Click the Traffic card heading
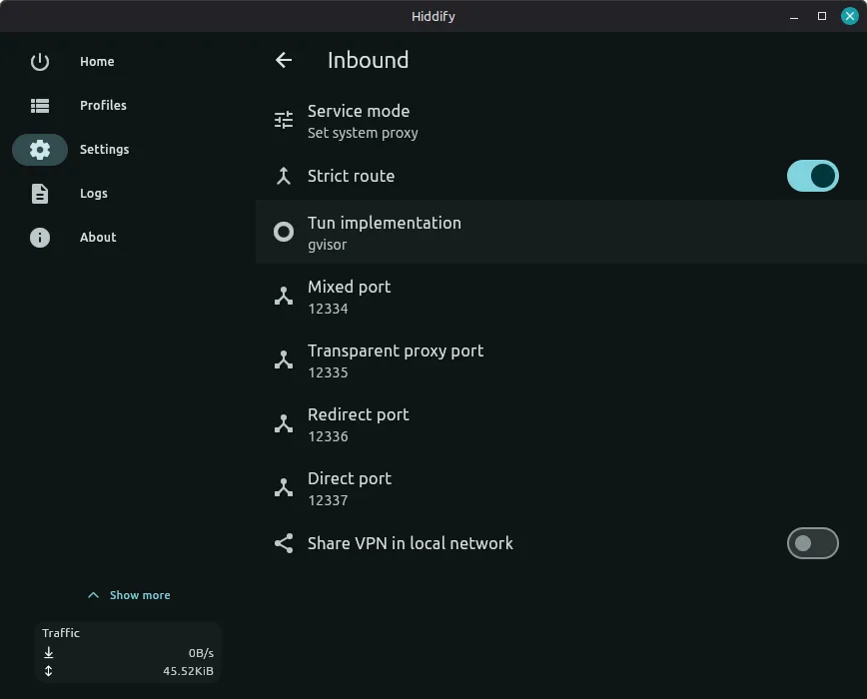 point(61,633)
